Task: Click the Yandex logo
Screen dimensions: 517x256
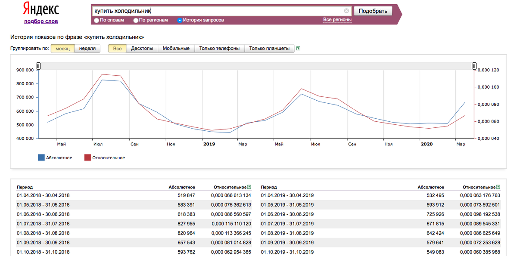Action: tap(40, 9)
